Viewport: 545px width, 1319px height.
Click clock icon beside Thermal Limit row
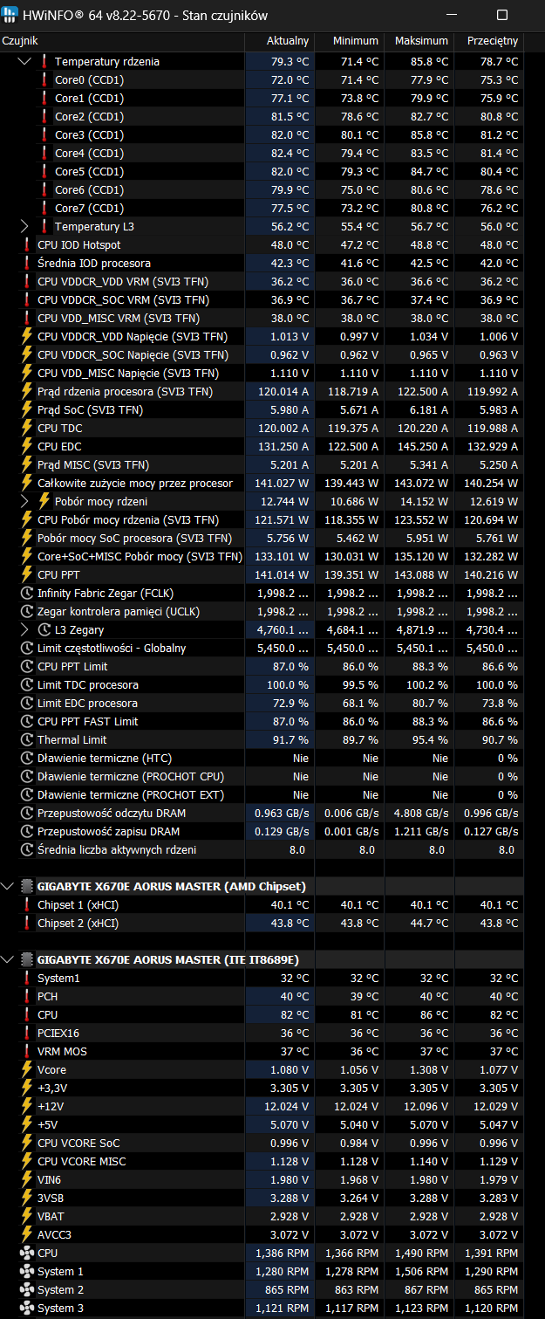pyautogui.click(x=27, y=740)
